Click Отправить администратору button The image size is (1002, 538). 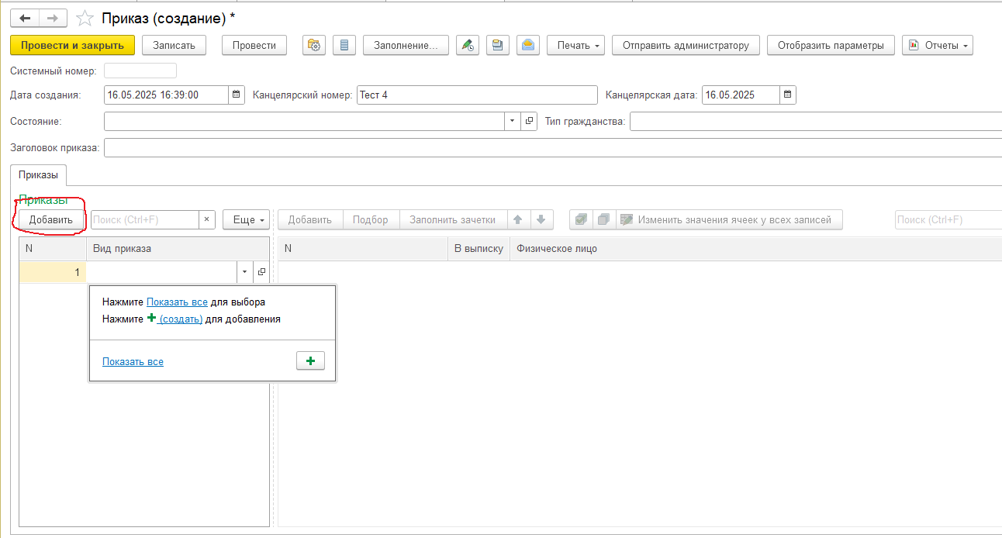pyautogui.click(x=686, y=46)
